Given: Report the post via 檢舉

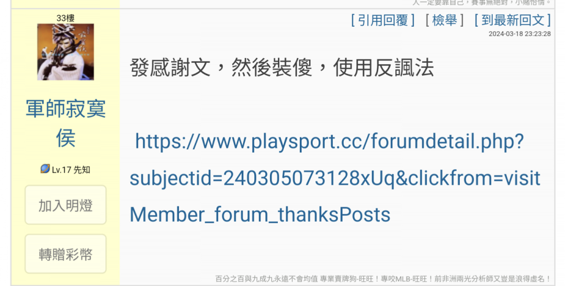Looking at the screenshot, I should (445, 20).
